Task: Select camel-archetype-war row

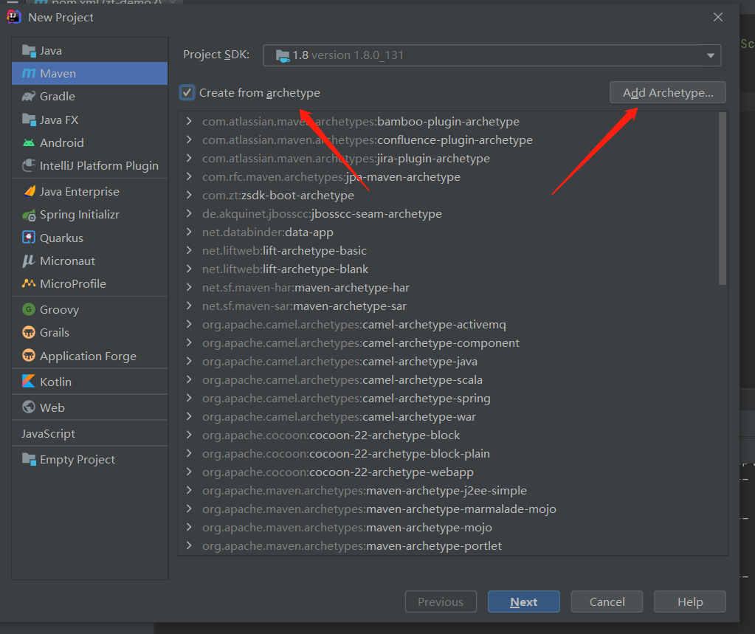Action: [x=448, y=417]
